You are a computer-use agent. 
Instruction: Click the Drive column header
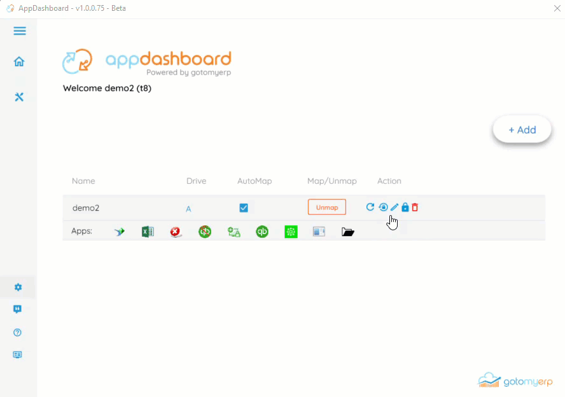click(196, 181)
